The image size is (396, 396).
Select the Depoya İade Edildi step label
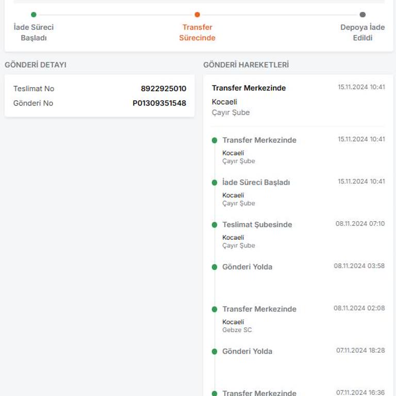(x=362, y=32)
